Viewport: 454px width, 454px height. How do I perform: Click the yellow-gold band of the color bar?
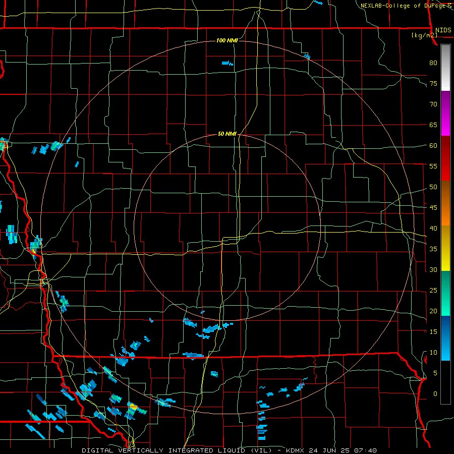(x=445, y=248)
